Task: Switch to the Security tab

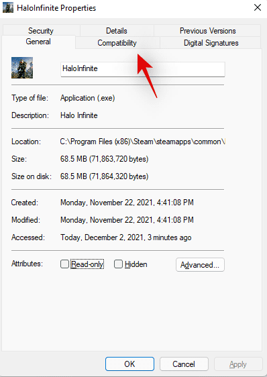Action: tap(41, 31)
